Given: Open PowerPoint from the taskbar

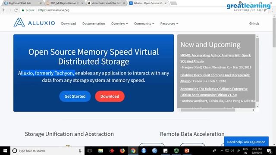Looking at the screenshot, I should pyautogui.click(x=187, y=151).
